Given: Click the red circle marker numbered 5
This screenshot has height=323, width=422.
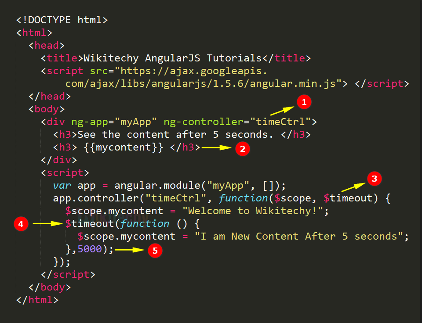Looking at the screenshot, I should coord(155,251).
